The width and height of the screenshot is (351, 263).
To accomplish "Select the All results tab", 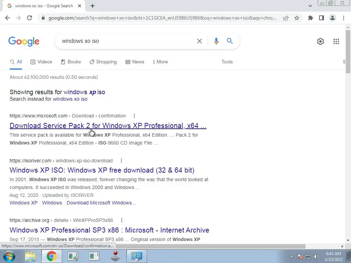I will pyautogui.click(x=16, y=62).
